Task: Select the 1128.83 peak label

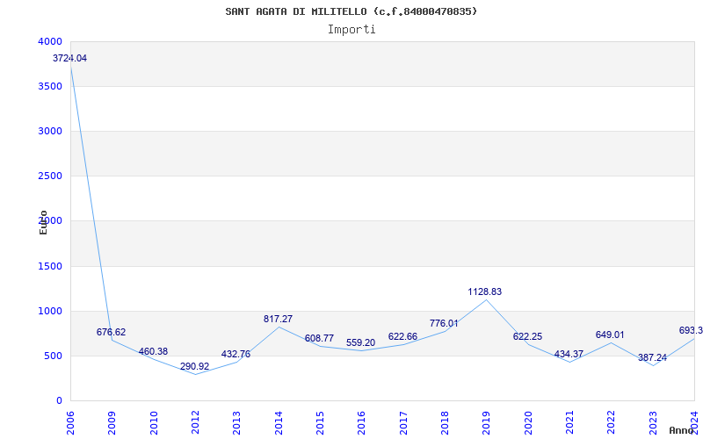Action: 485,292
